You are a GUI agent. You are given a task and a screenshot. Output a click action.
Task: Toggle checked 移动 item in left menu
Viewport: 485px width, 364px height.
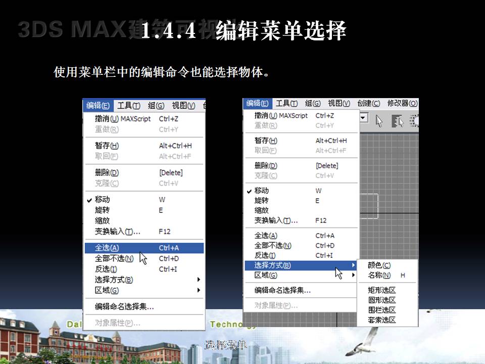click(102, 200)
